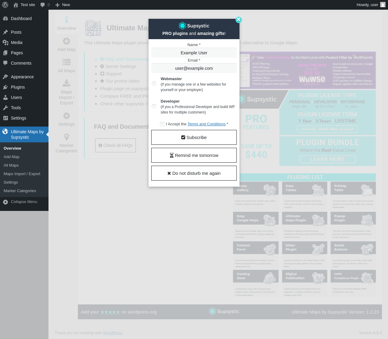Click the Server Settings link
388x339 pixels.
(118, 66)
